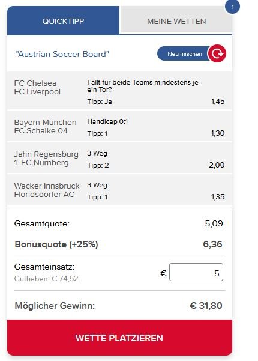Screen dimensions: 258x361
Task: Click the notification badge showing 1
Action: [x=232, y=7]
